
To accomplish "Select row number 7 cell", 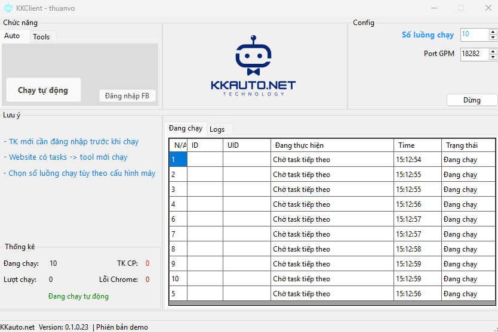I will click(178, 234).
